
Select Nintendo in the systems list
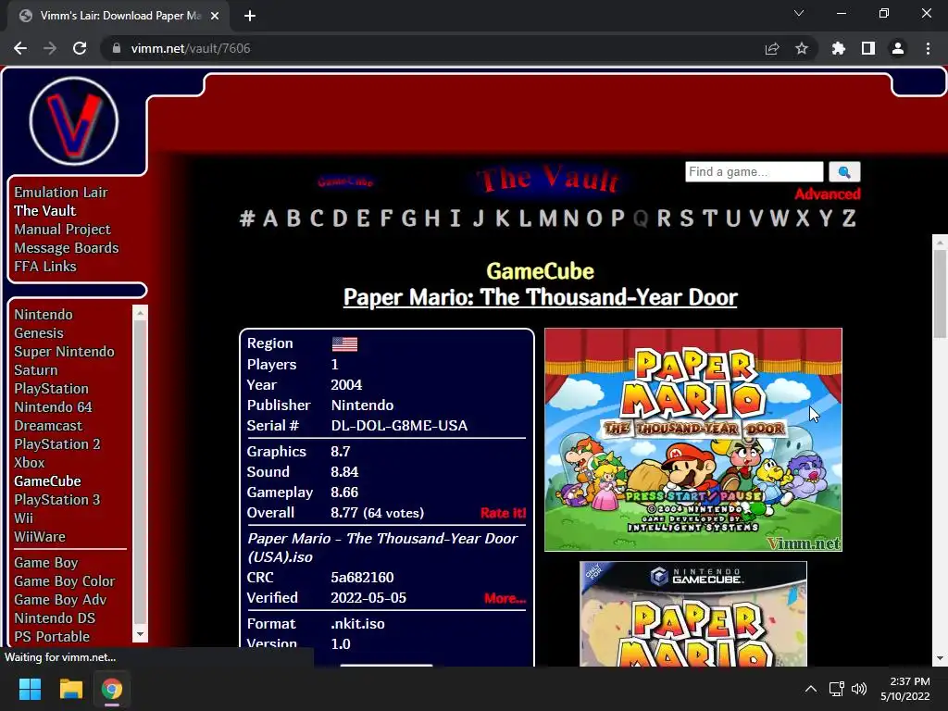(x=44, y=315)
